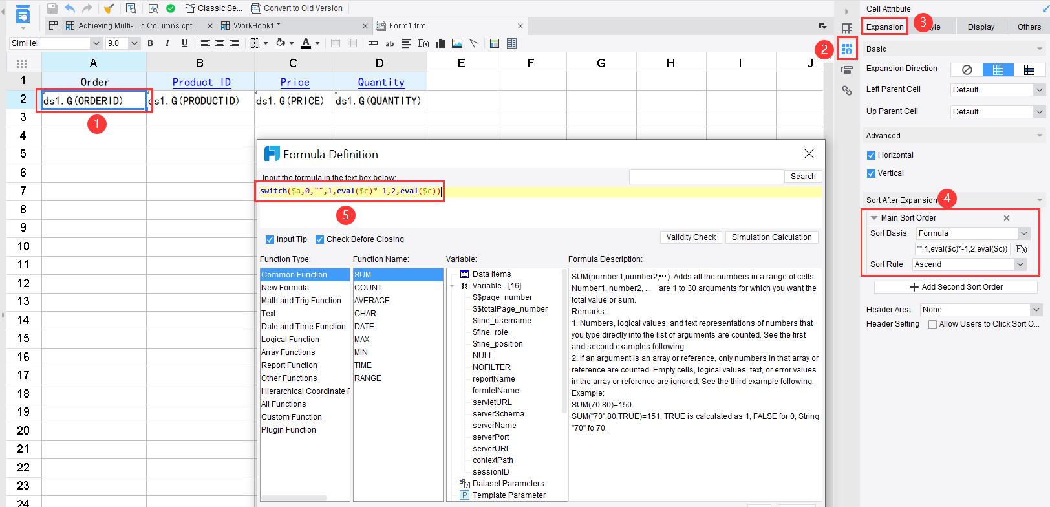Open the Cell Attribute panel icon
This screenshot has width=1050, height=507.
(x=846, y=49)
